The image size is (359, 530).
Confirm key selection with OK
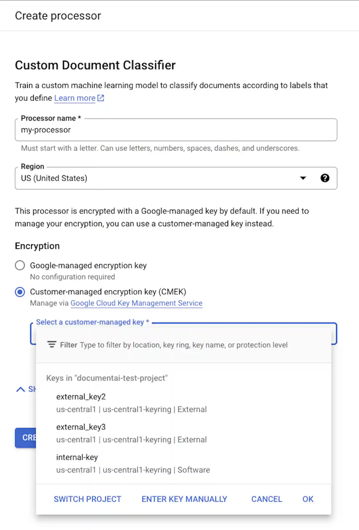(x=308, y=499)
